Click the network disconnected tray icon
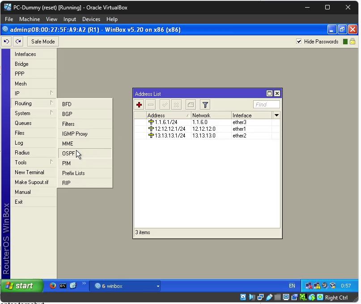The height and width of the screenshot is (304, 361). [309, 286]
